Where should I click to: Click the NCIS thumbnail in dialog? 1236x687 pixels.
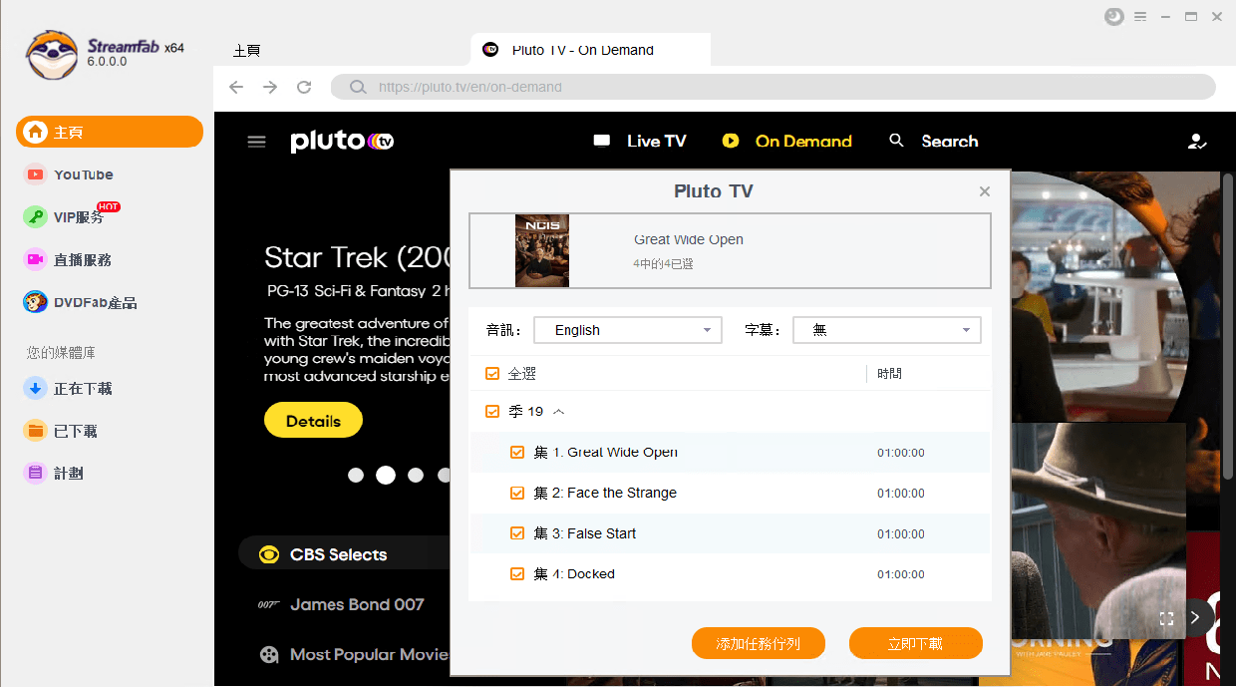542,251
